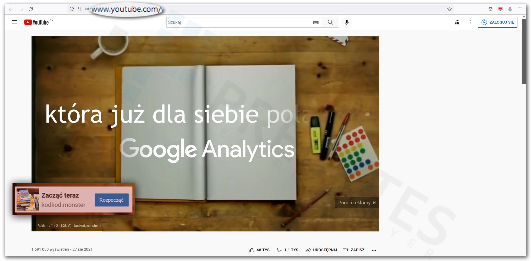Screen dimensions: 531x261
Task: Open the video more-actions ellipsis menu
Action: tap(374, 250)
